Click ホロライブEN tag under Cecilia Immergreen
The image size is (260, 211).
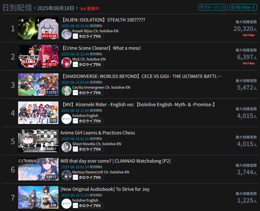tap(88, 92)
